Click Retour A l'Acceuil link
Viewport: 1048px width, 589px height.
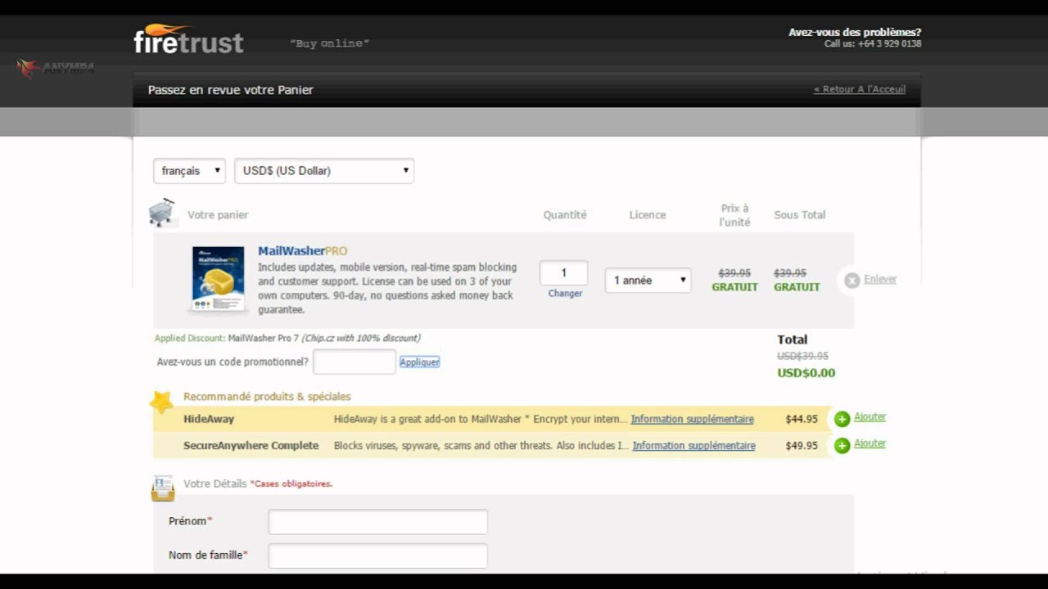point(860,89)
